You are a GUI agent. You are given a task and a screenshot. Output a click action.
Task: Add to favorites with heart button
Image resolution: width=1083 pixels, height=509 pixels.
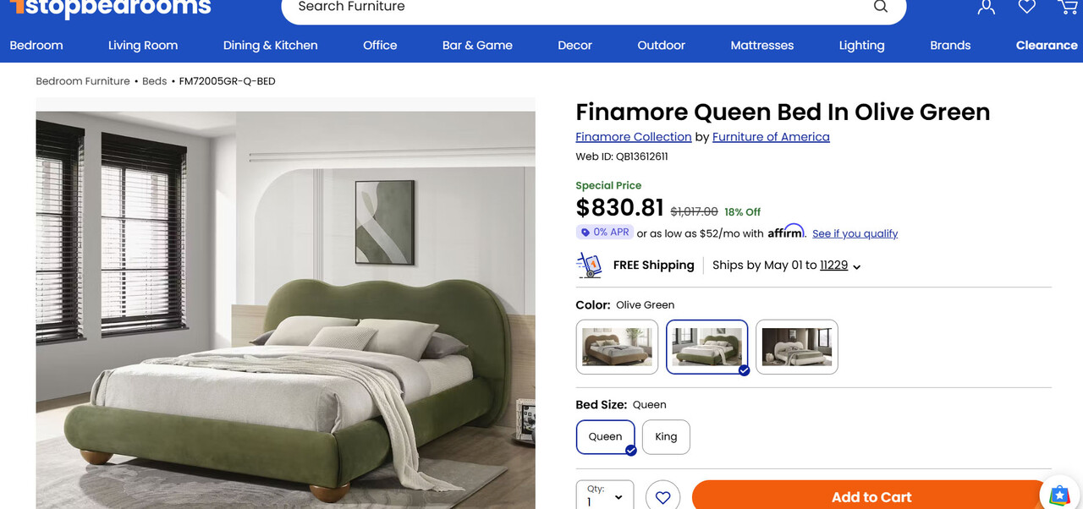click(x=662, y=497)
